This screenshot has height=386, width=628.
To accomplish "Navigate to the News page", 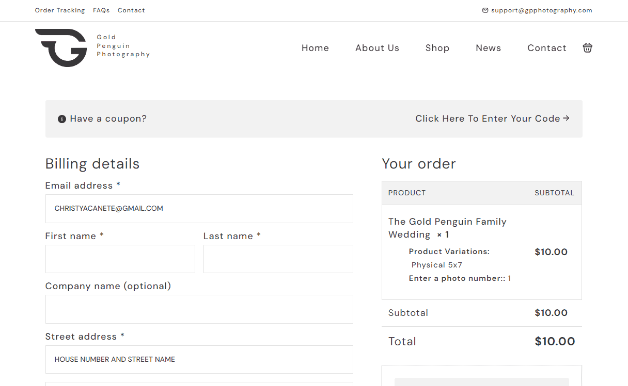I will [488, 48].
